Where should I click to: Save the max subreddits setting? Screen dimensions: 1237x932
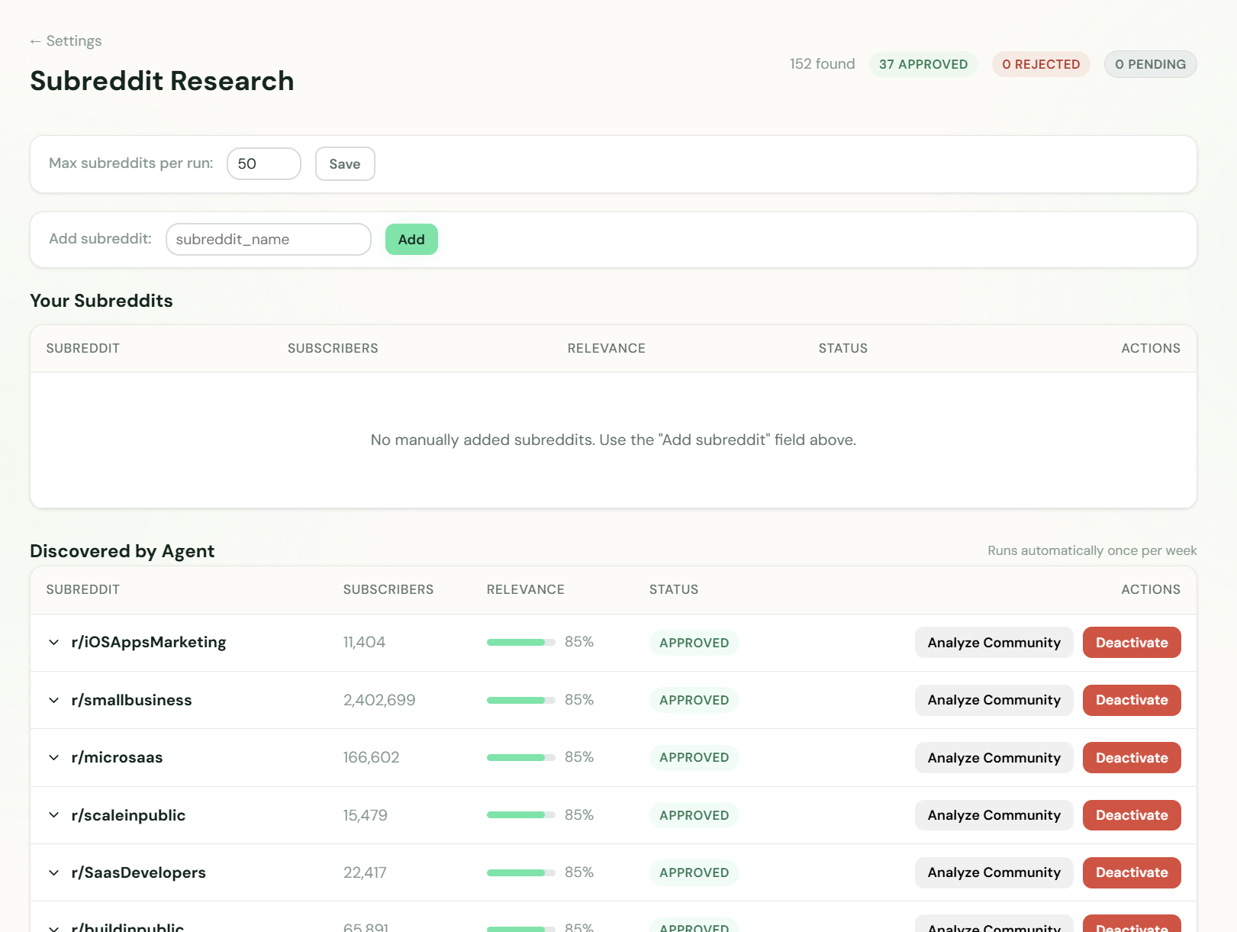click(344, 164)
